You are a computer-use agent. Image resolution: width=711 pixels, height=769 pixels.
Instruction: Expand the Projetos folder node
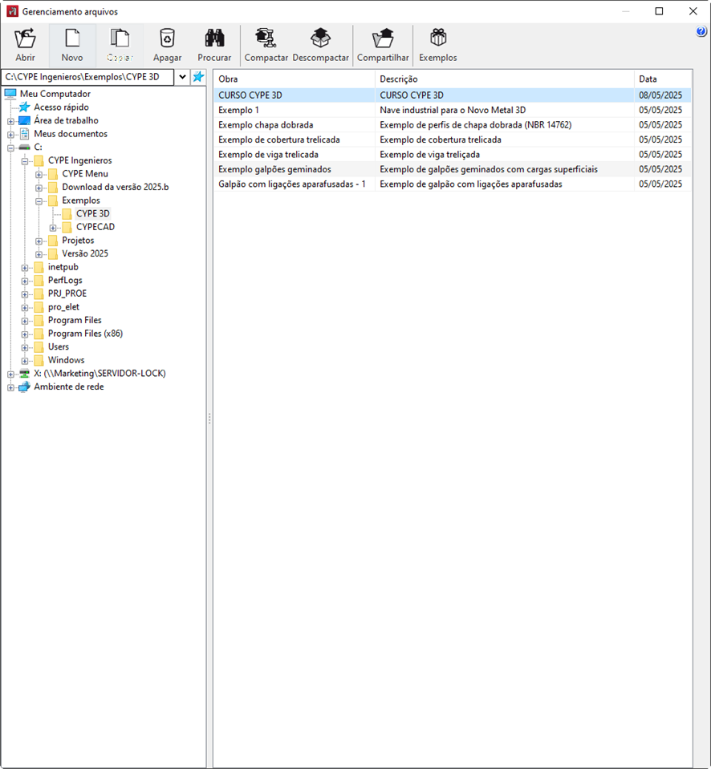[x=39, y=241]
